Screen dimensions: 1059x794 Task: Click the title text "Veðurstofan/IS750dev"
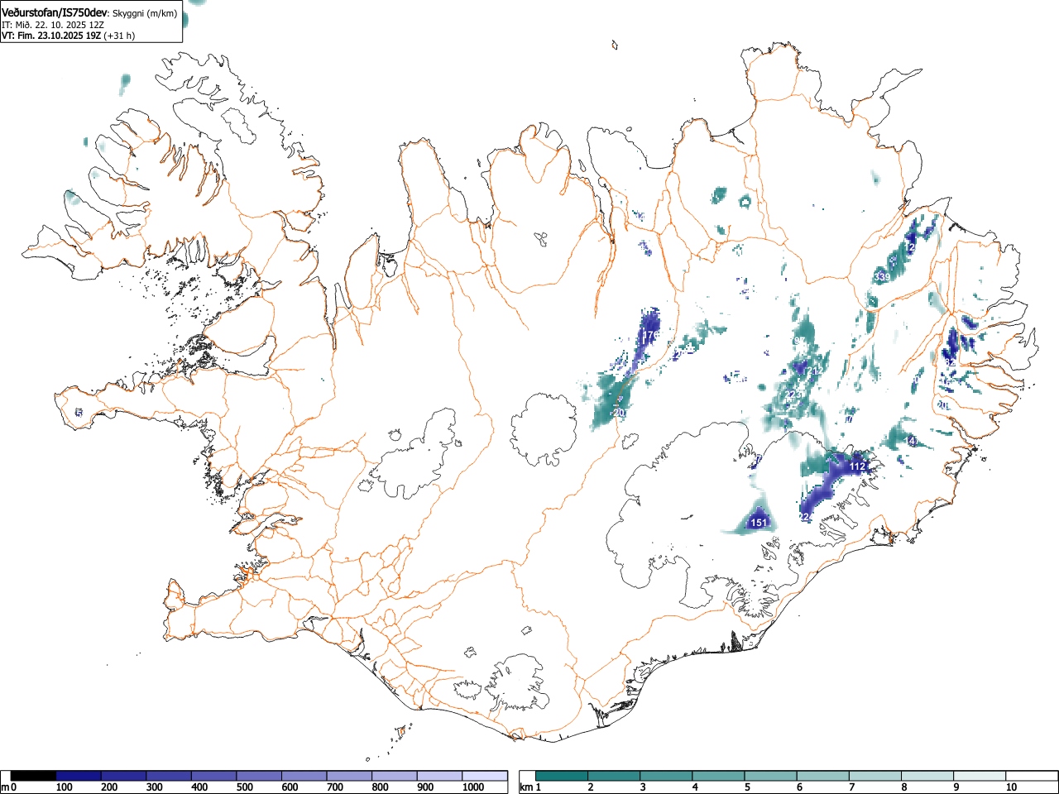coord(55,13)
